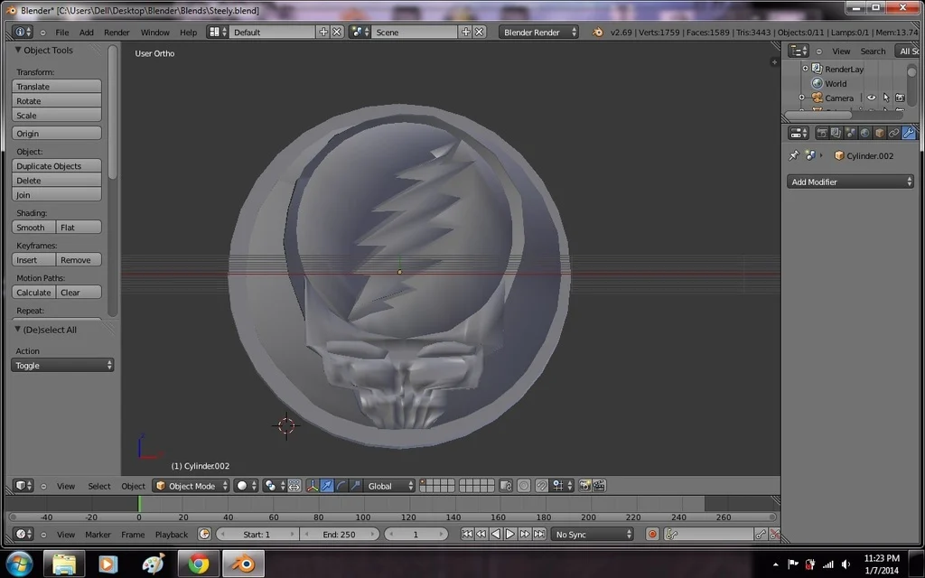Open the Outliner editor type selector
Image resolution: width=925 pixels, height=578 pixels.
click(799, 51)
